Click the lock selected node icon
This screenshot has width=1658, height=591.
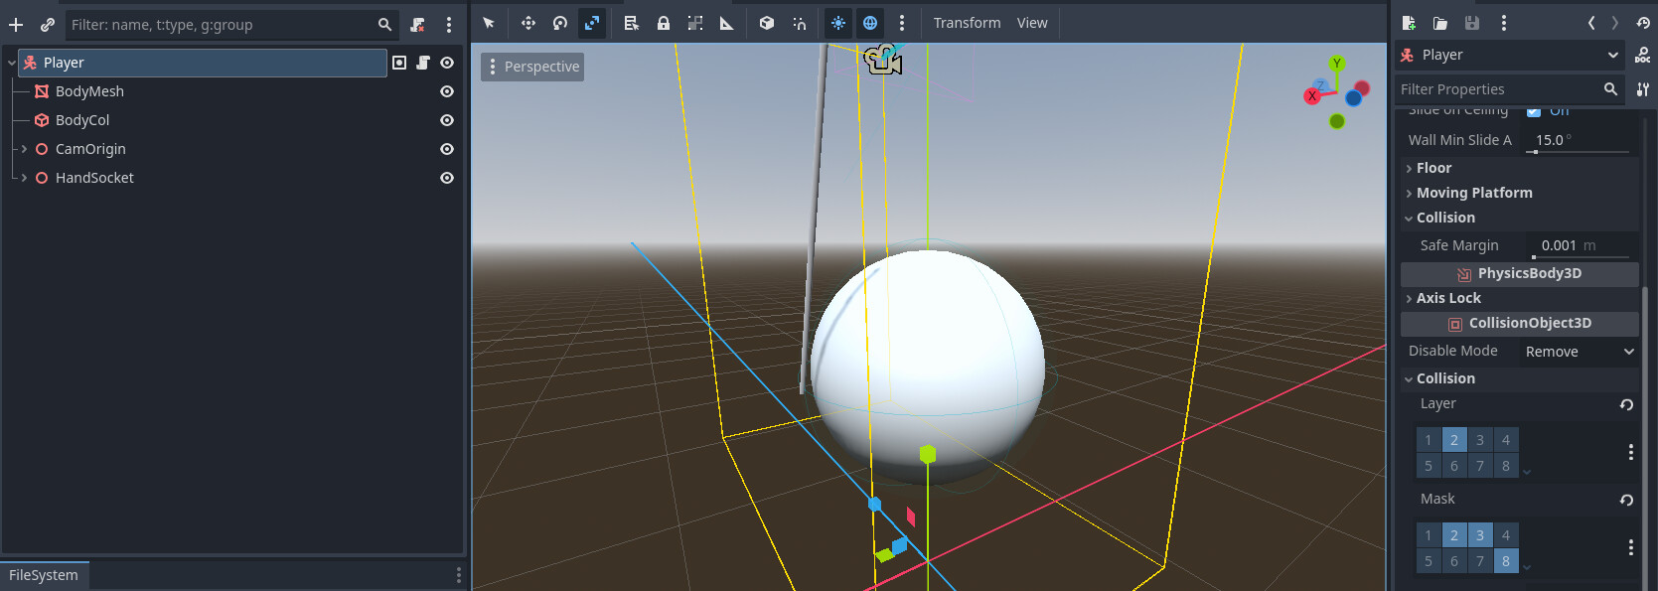click(x=664, y=23)
